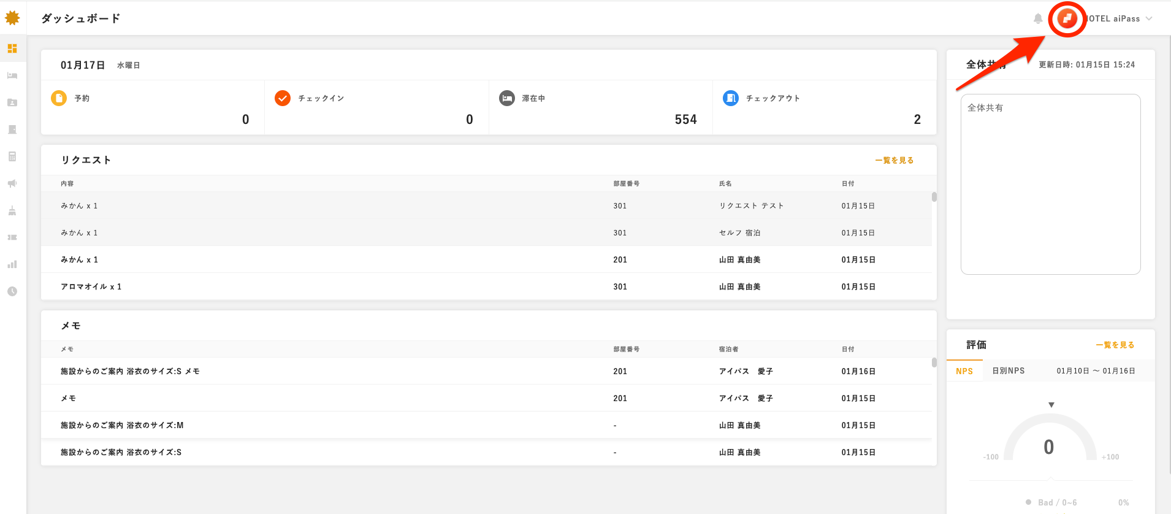Open the bar chart icon in sidebar
This screenshot has width=1171, height=514.
pyautogui.click(x=12, y=264)
